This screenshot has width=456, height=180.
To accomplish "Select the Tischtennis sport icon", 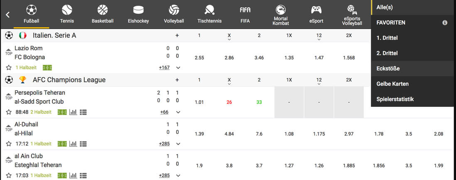I will click(209, 10).
